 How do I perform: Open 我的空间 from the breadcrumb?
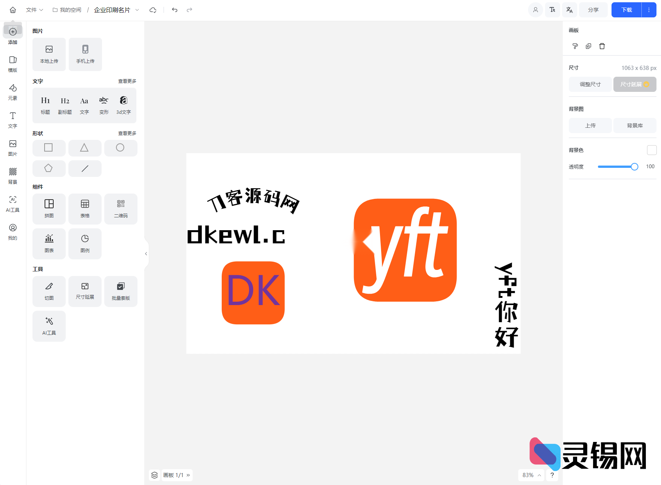[70, 10]
